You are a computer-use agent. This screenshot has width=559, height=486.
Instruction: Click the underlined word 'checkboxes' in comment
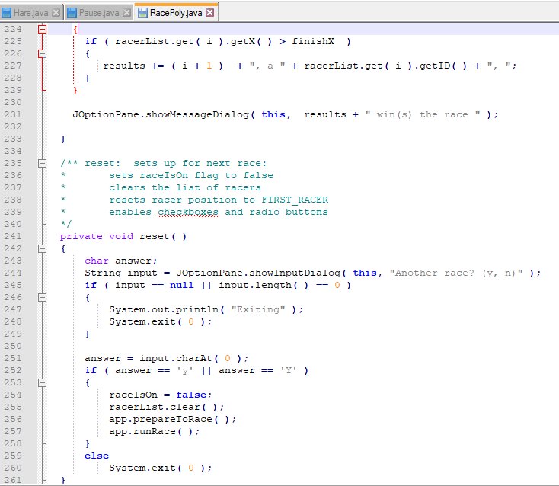click(188, 213)
